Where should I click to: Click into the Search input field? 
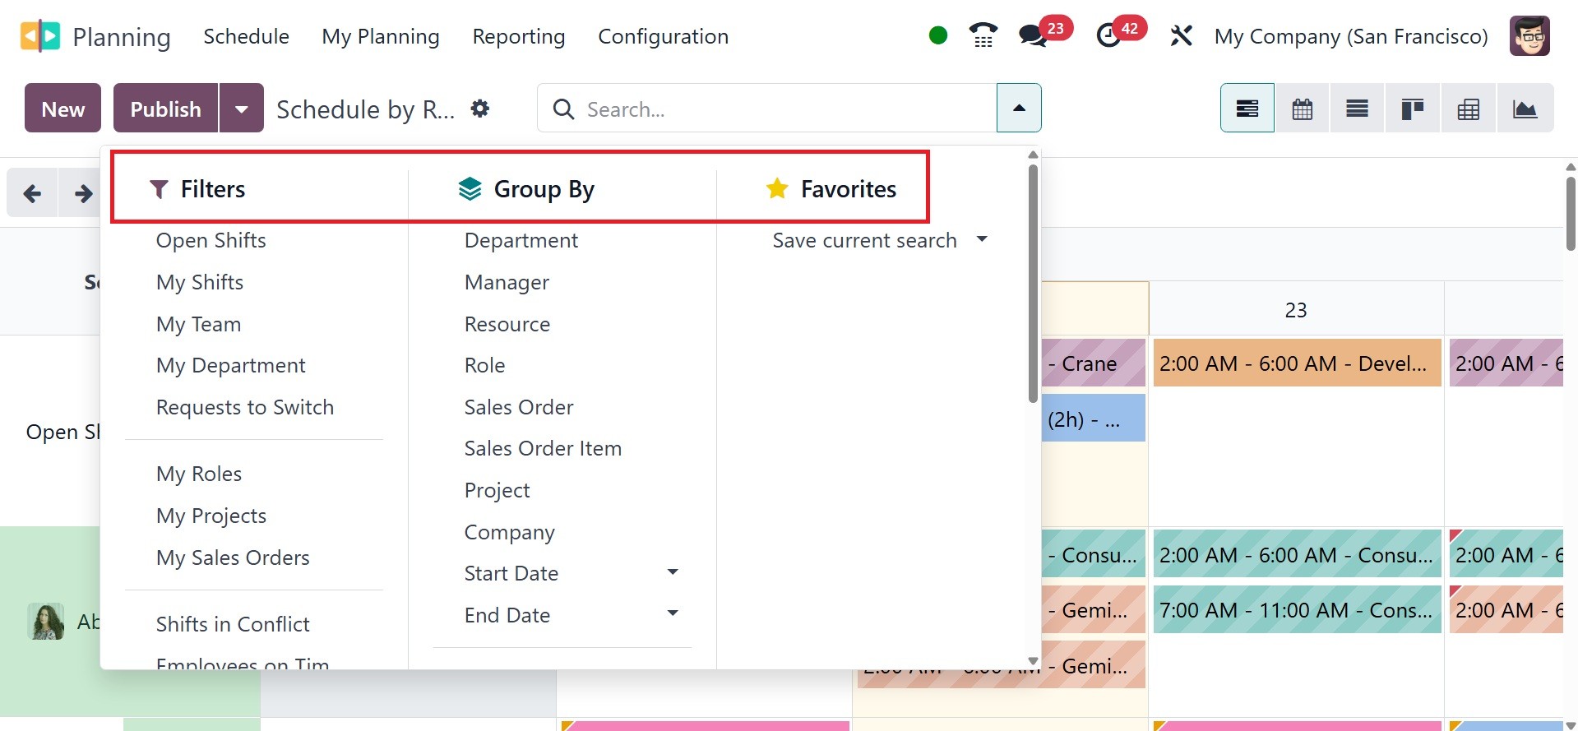pyautogui.click(x=781, y=109)
